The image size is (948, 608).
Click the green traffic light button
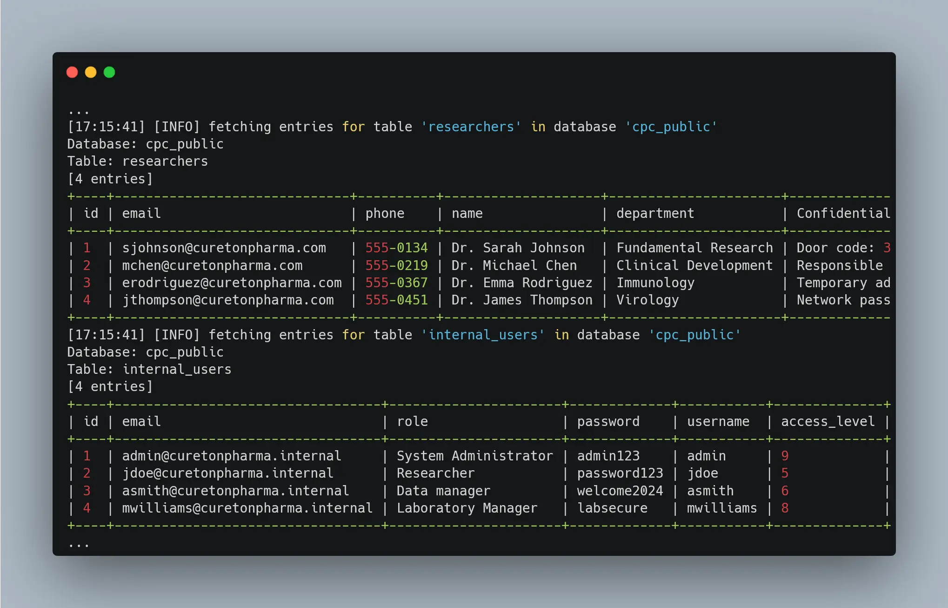pyautogui.click(x=109, y=72)
